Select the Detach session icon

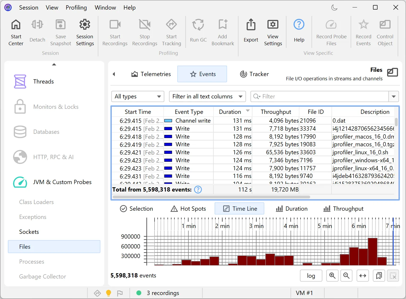tap(37, 32)
